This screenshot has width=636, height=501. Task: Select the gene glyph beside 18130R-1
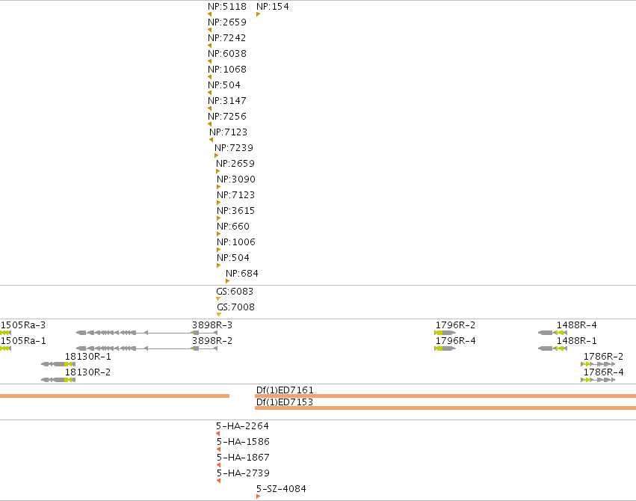coord(58,364)
